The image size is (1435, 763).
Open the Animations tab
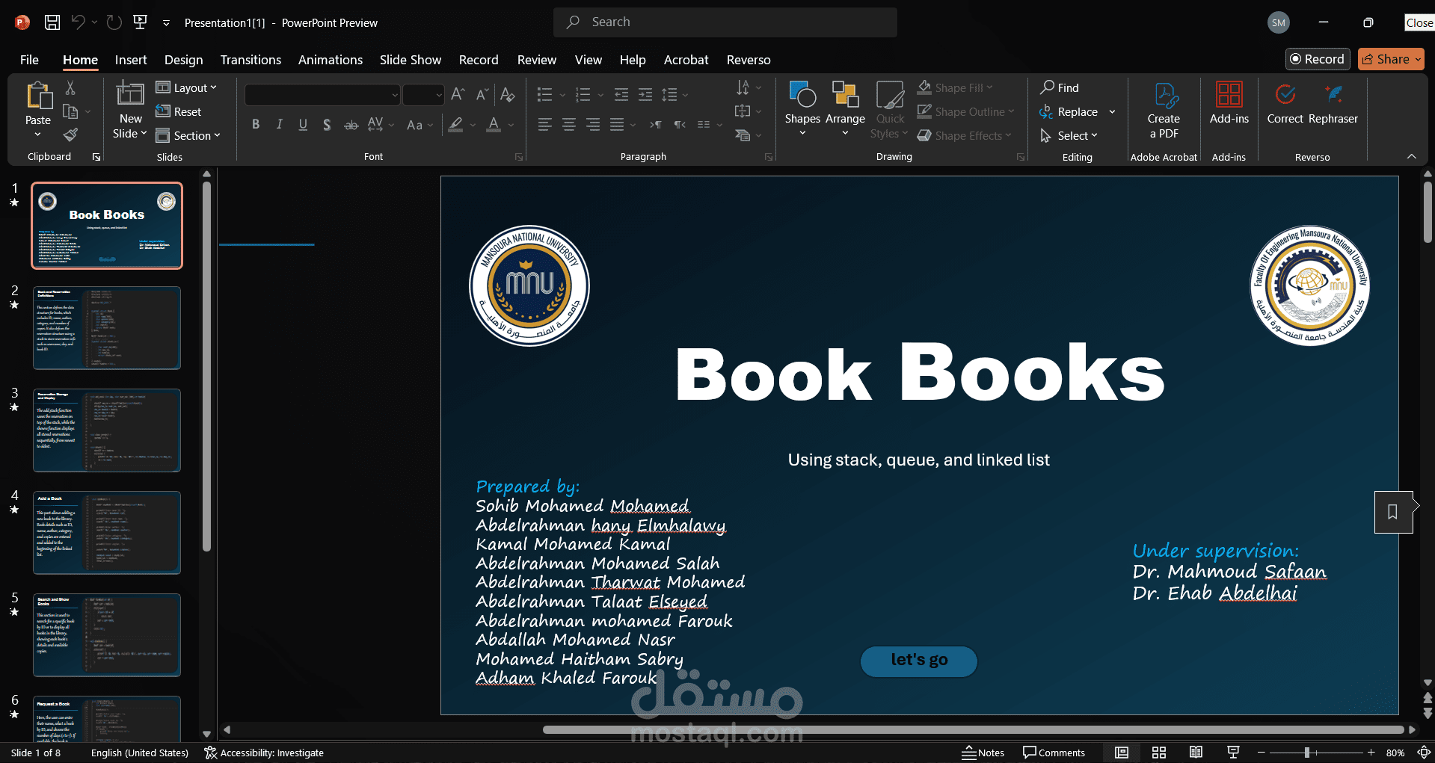tap(330, 60)
